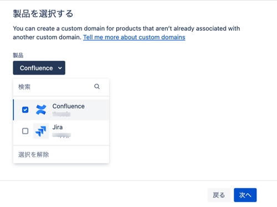The height and width of the screenshot is (207, 277).
Task: Click the custom domain description text
Action: pyautogui.click(x=126, y=33)
